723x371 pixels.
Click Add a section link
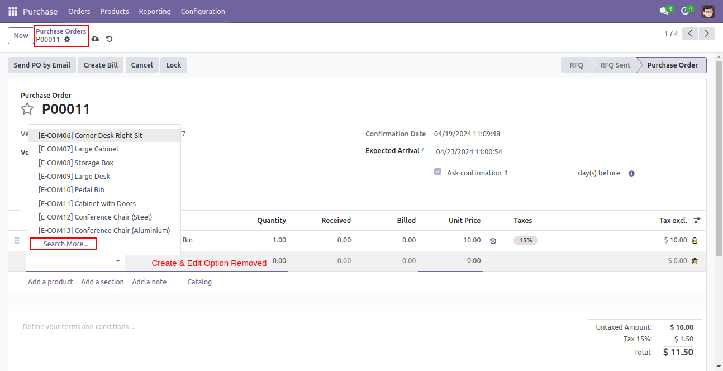102,282
